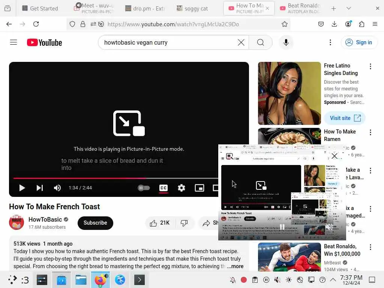This screenshot has height=288, width=384.
Task: Bookmark this page with the star
Action: pyautogui.click(x=284, y=24)
